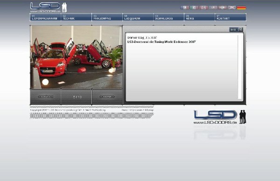Go to Fragen/FAQ section
The width and height of the screenshot is (280, 181).
[x=107, y=17]
